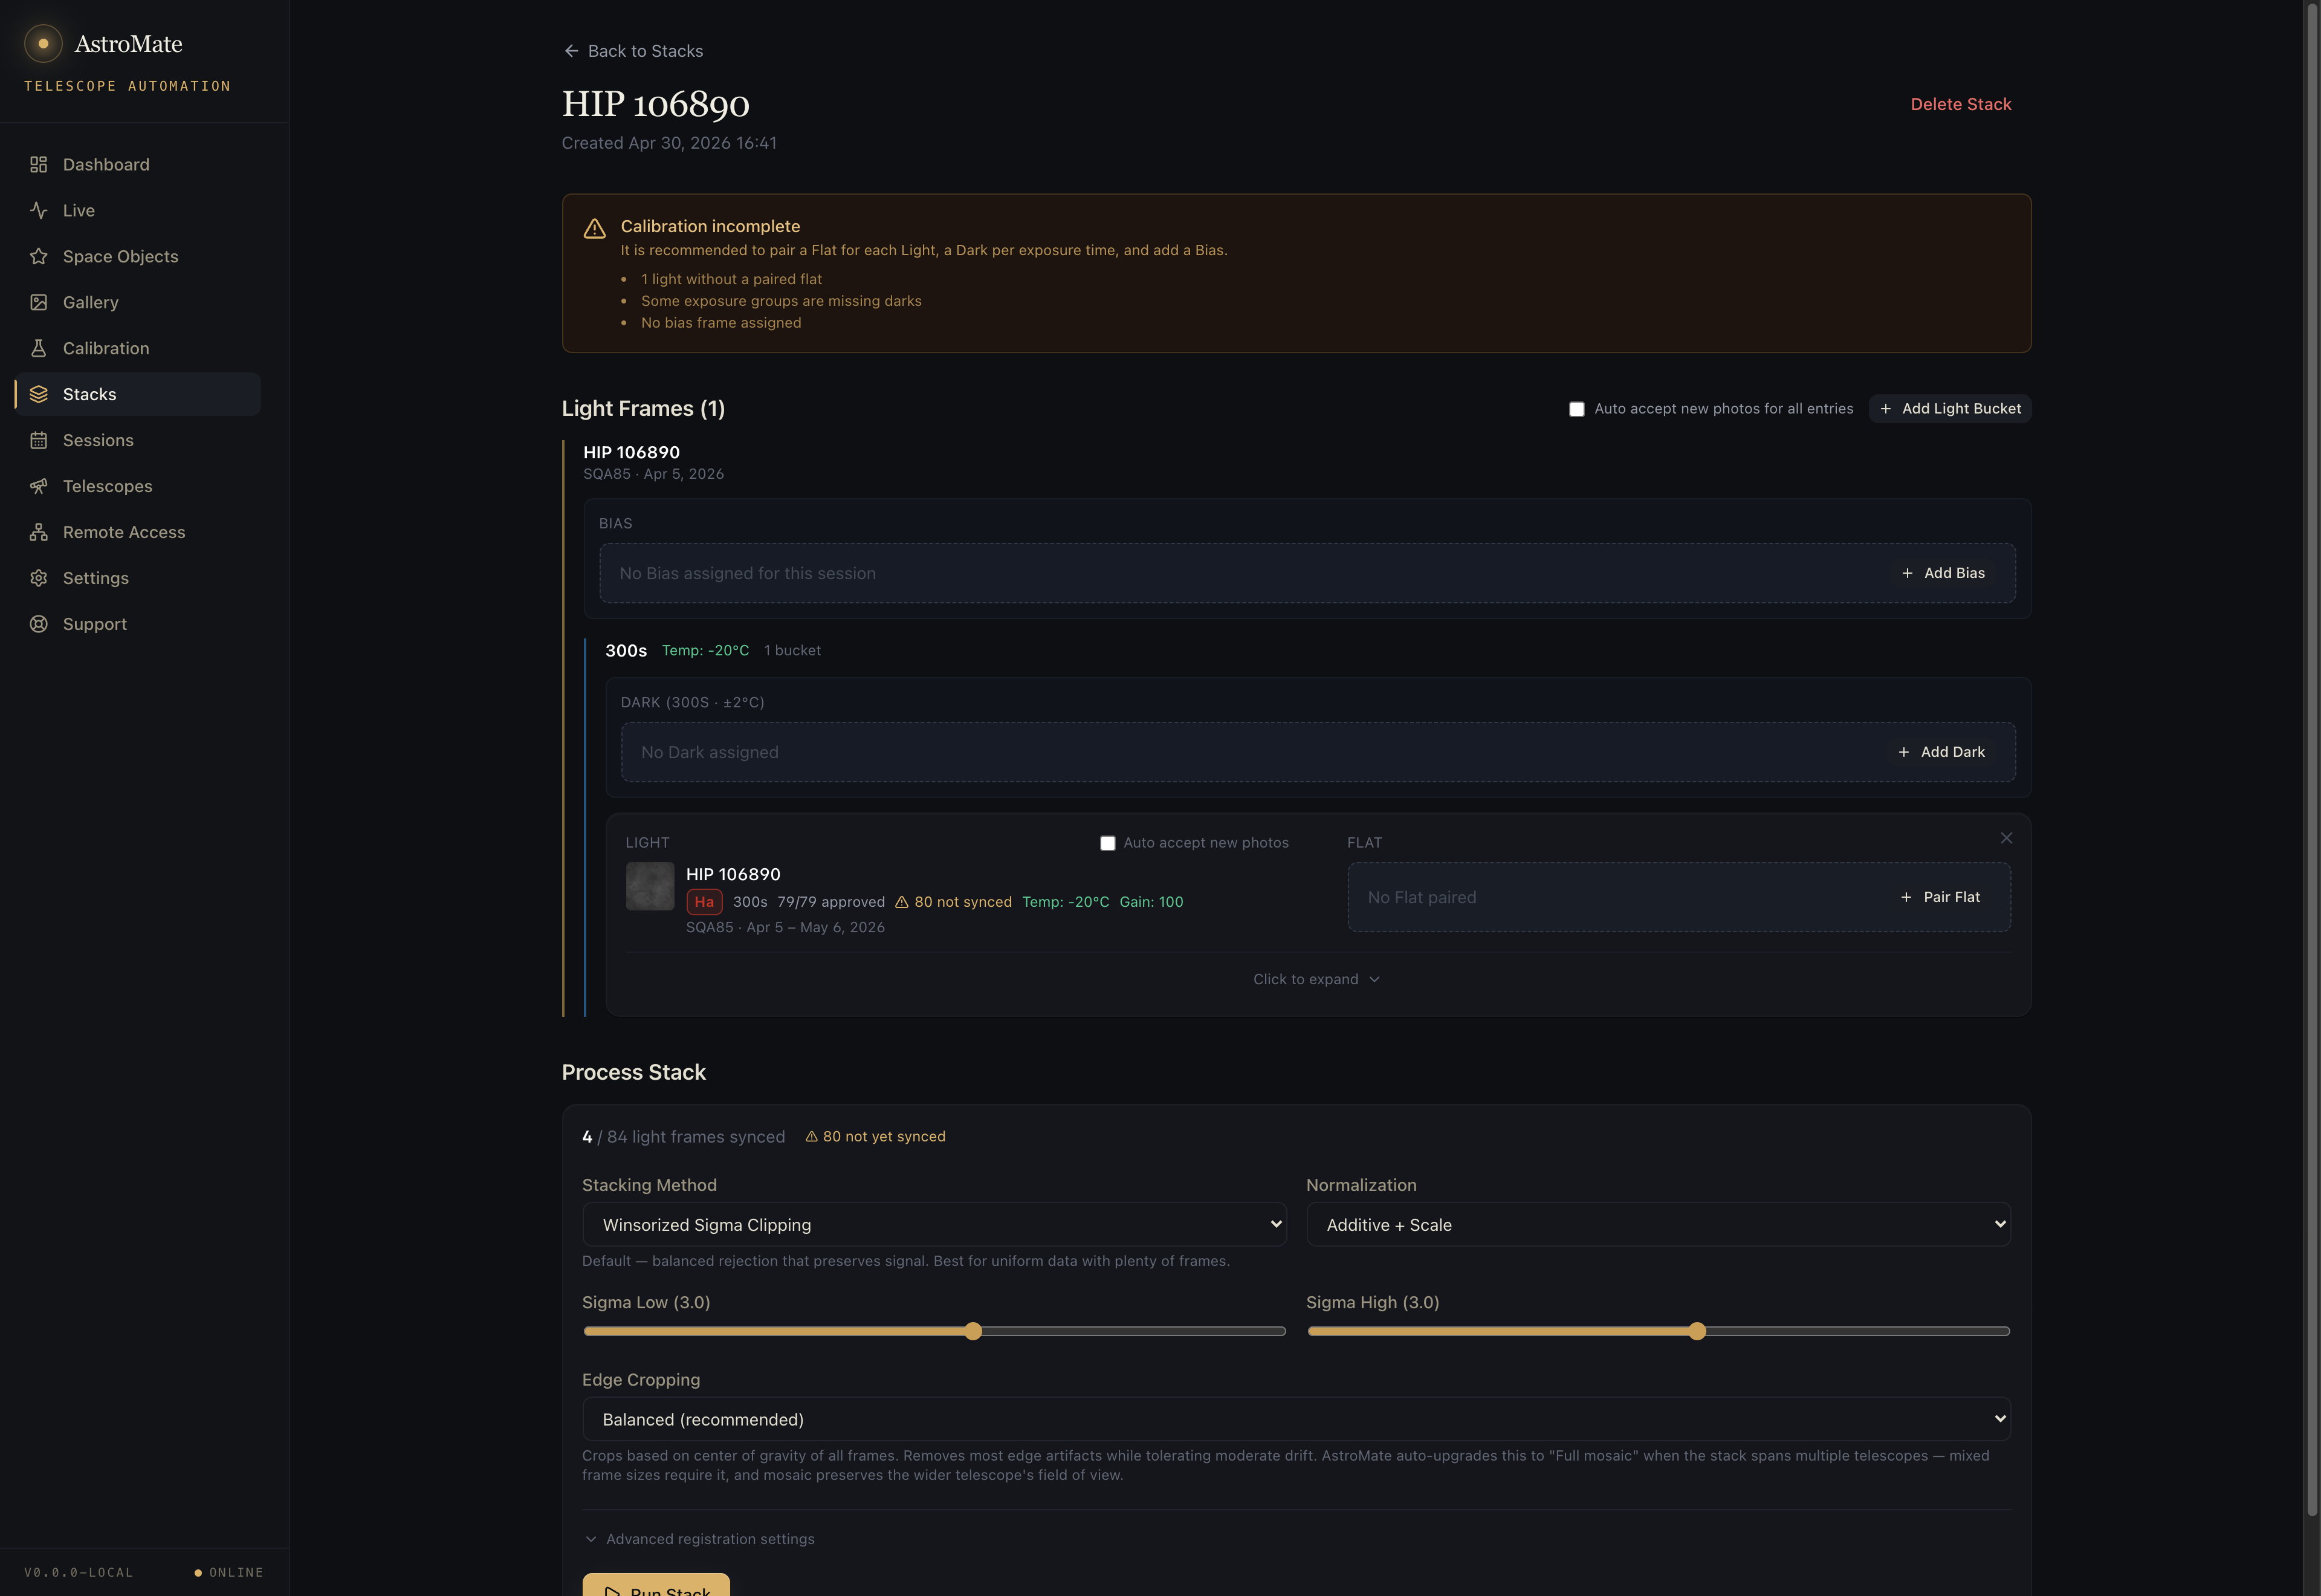Click Pair Flat button
This screenshot has width=2321, height=1596.
pyautogui.click(x=1940, y=897)
